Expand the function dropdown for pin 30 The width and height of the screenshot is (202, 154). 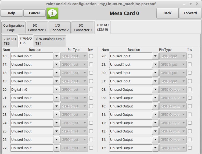coord(155,73)
